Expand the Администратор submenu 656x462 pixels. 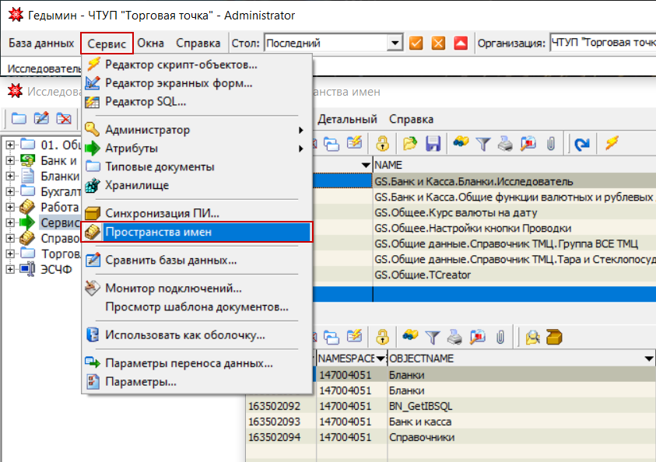[x=300, y=130]
